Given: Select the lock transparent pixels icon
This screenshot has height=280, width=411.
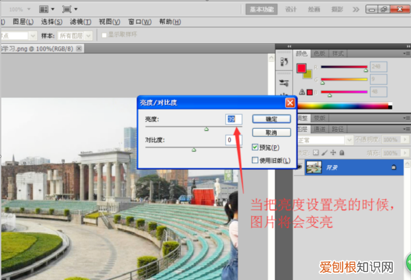Looking at the screenshot, I should coord(316,153).
